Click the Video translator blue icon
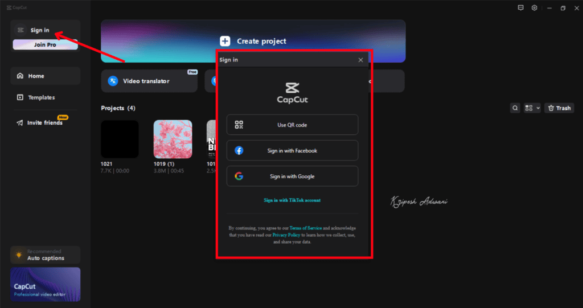583x308 pixels. [113, 81]
